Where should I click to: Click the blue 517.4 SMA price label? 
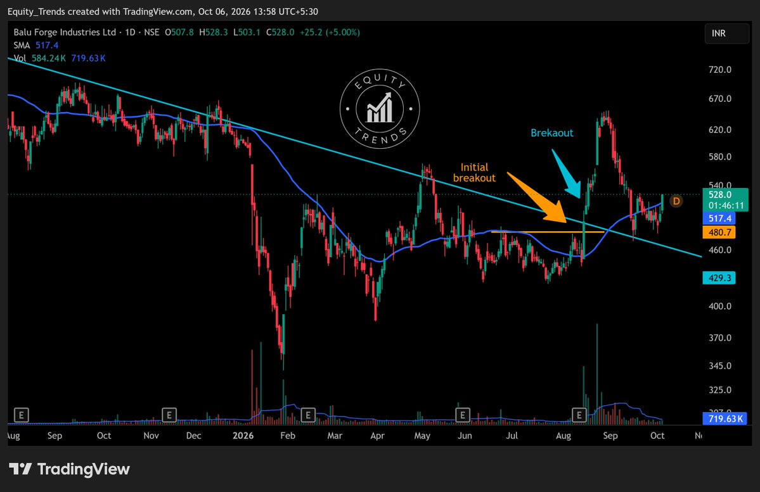pyautogui.click(x=719, y=218)
